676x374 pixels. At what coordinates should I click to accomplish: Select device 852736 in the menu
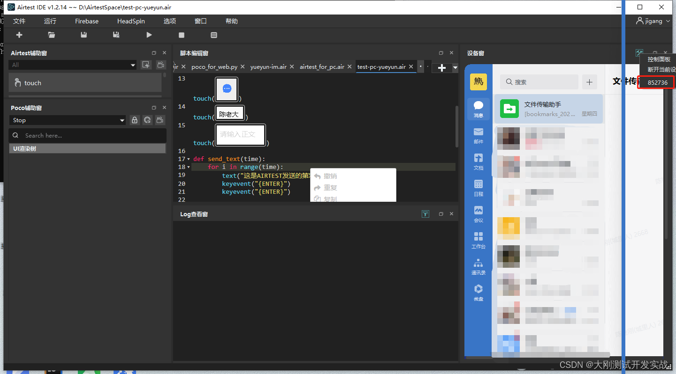[658, 82]
